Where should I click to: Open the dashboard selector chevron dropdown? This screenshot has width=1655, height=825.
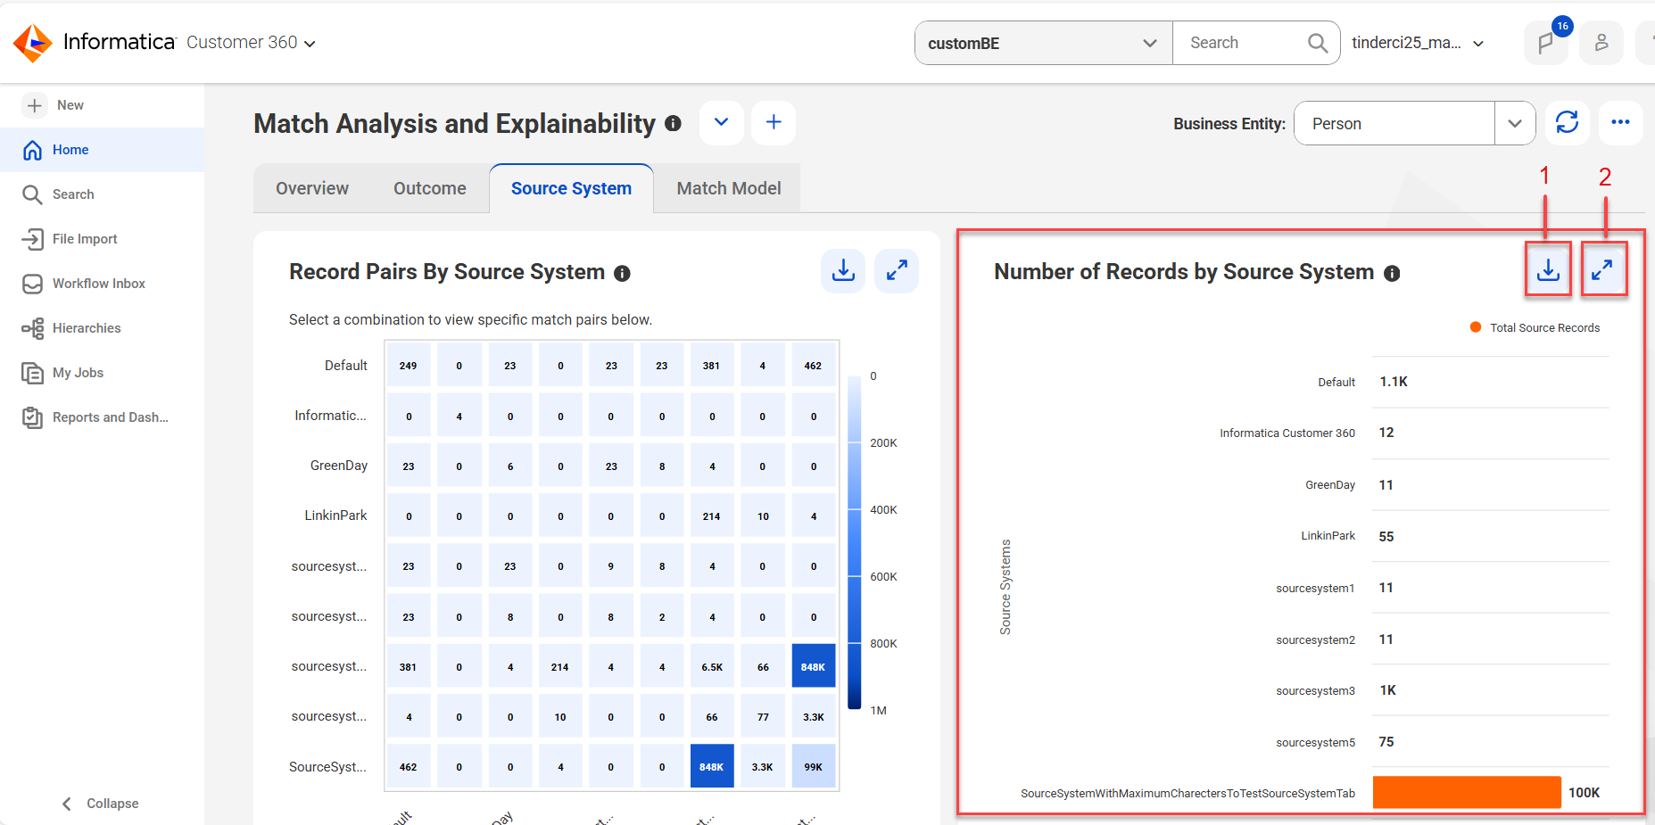722,122
